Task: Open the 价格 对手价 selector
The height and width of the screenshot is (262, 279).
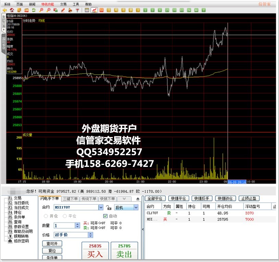Action: tap(90, 235)
